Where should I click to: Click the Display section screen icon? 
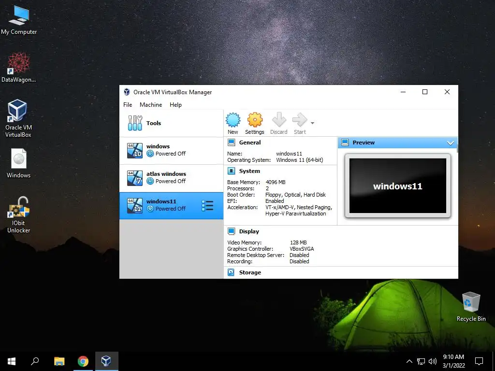pos(232,231)
